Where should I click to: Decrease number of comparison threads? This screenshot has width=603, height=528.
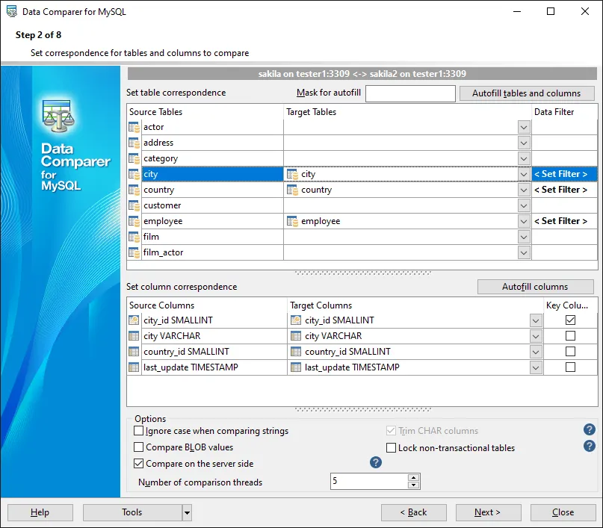coord(413,485)
